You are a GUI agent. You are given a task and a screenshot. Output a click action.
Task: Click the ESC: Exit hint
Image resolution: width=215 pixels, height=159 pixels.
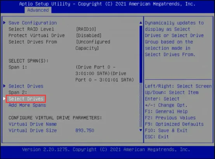[x=157, y=137]
